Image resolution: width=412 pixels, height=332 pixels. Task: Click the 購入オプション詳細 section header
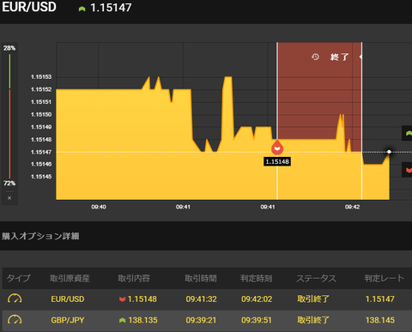40,236
